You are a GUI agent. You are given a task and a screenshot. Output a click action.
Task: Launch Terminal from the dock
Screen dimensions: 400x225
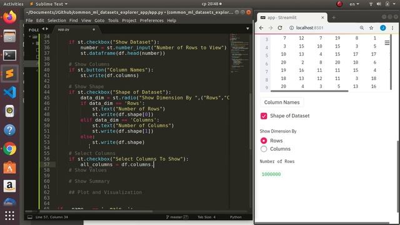[x=10, y=55]
